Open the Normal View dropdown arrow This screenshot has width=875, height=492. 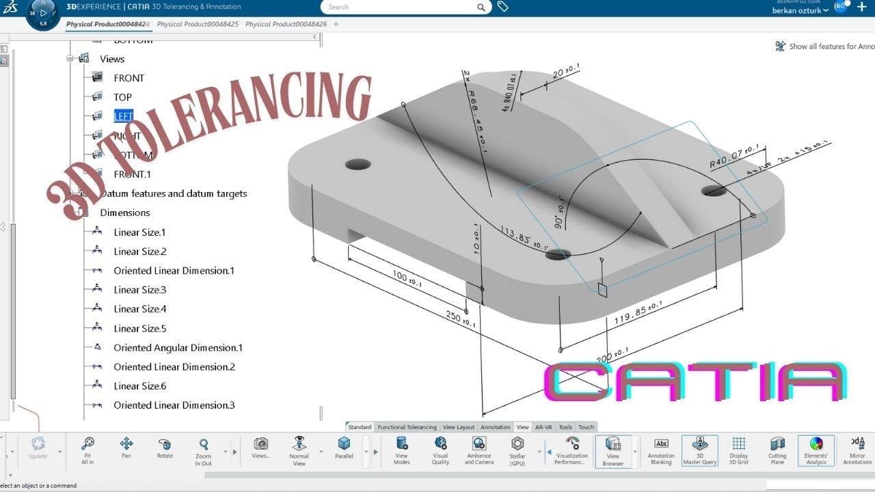[x=321, y=452]
